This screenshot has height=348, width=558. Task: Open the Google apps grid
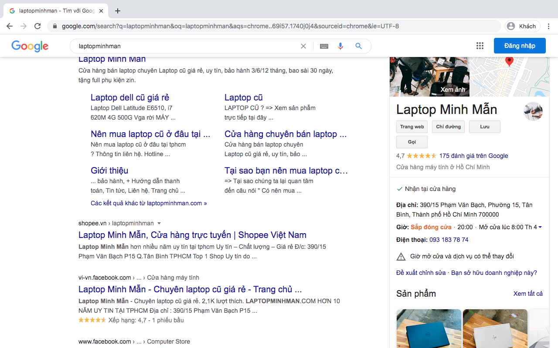[x=480, y=46]
